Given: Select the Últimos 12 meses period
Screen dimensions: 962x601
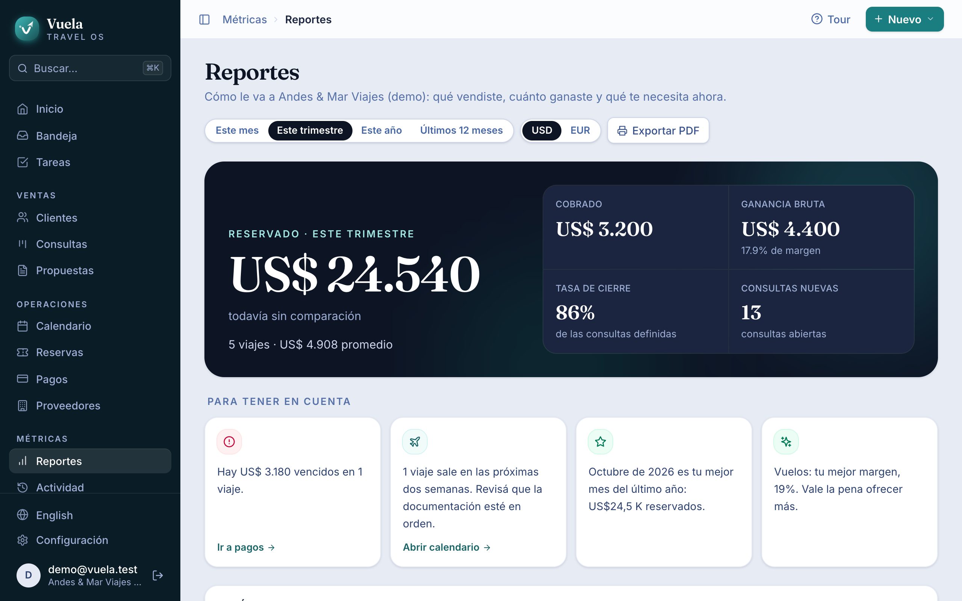Looking at the screenshot, I should 461,130.
